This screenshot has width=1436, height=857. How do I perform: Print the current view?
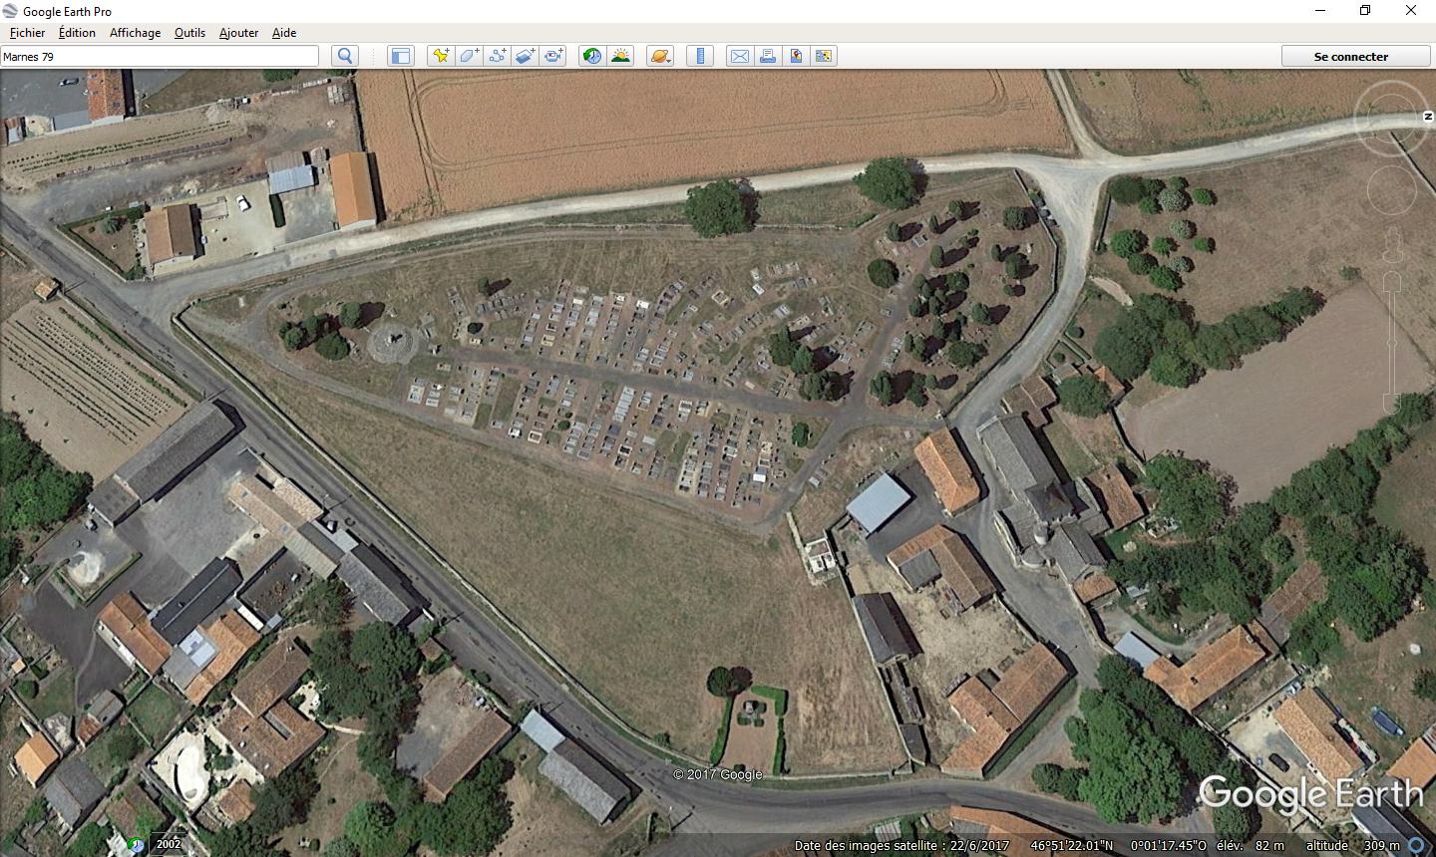click(x=768, y=56)
